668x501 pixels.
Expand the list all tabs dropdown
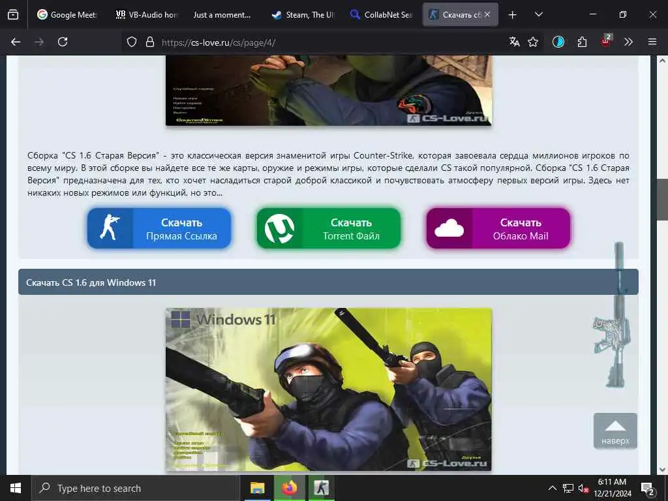pos(538,14)
